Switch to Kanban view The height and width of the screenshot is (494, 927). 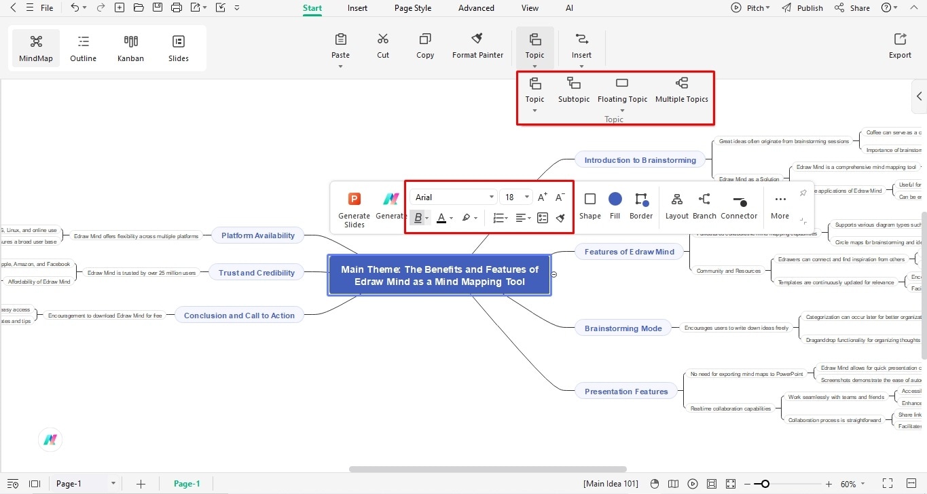(130, 48)
